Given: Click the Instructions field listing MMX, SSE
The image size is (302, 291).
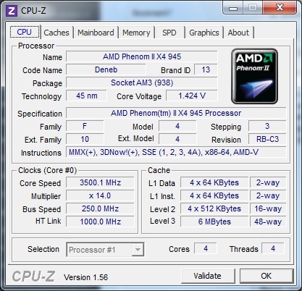Looking at the screenshot, I should click(176, 153).
